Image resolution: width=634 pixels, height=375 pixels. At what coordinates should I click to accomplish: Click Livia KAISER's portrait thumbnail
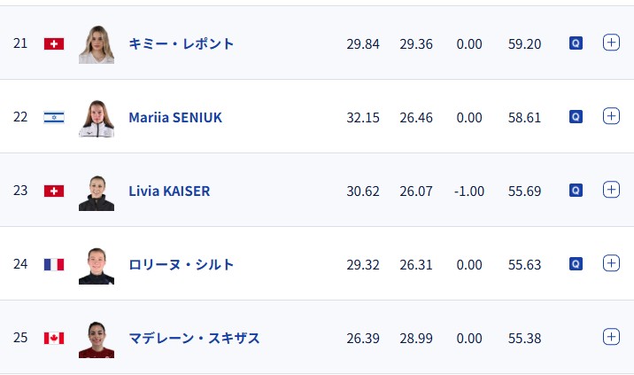96,191
